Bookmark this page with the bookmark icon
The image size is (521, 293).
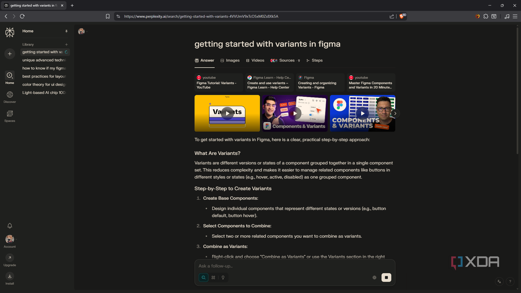click(x=108, y=16)
